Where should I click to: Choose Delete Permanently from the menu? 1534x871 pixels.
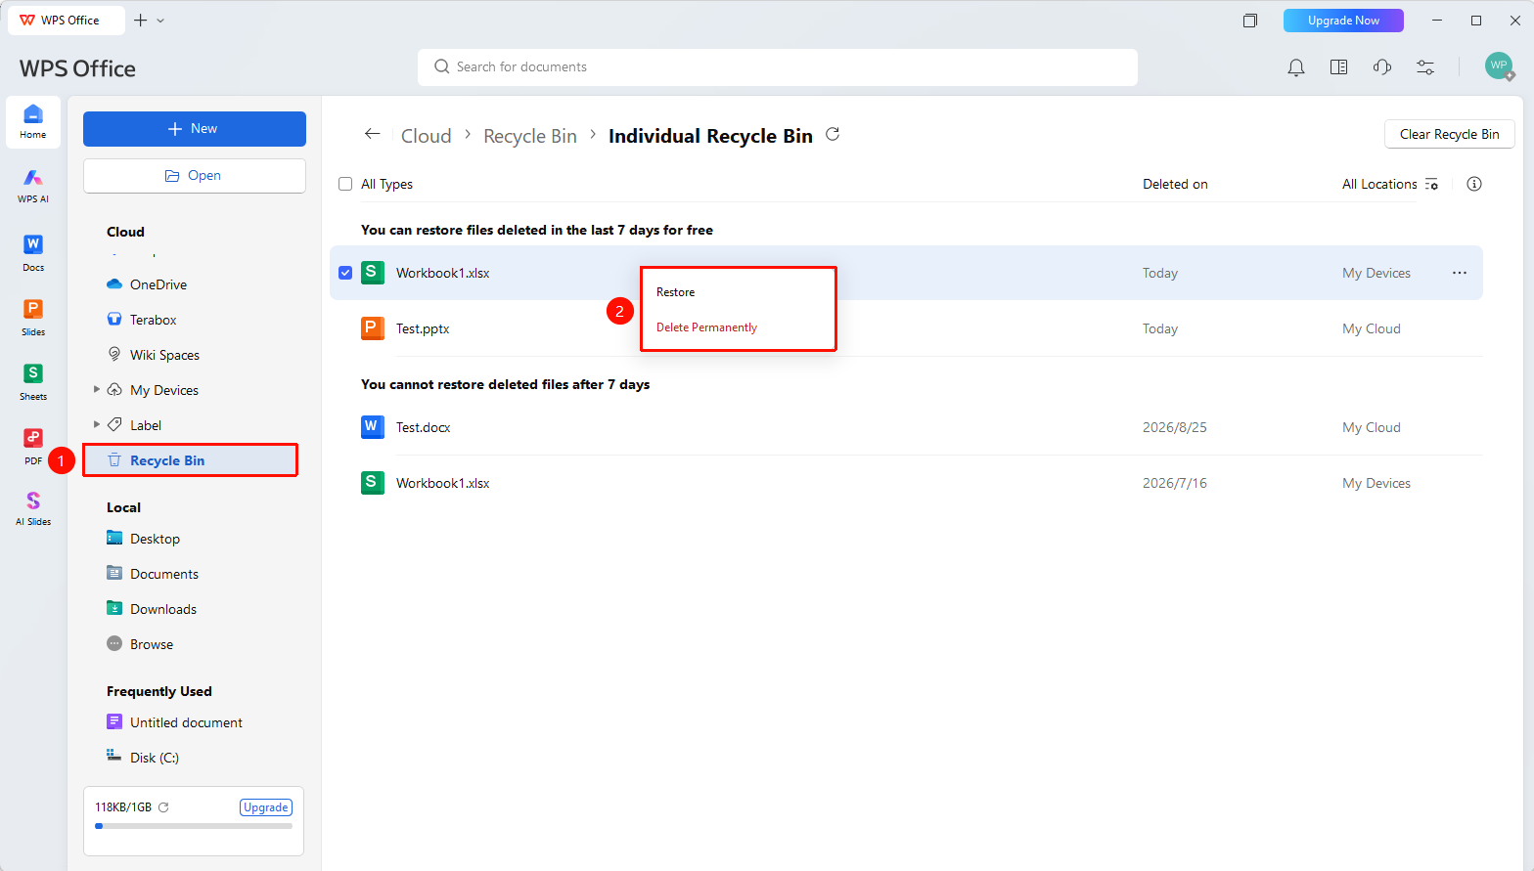click(x=706, y=327)
